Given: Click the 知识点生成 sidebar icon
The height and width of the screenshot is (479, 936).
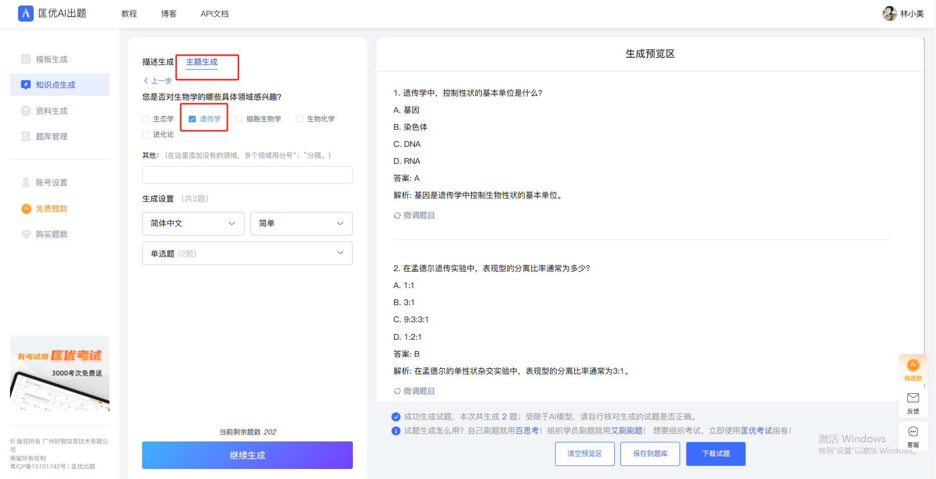Looking at the screenshot, I should pyautogui.click(x=26, y=85).
